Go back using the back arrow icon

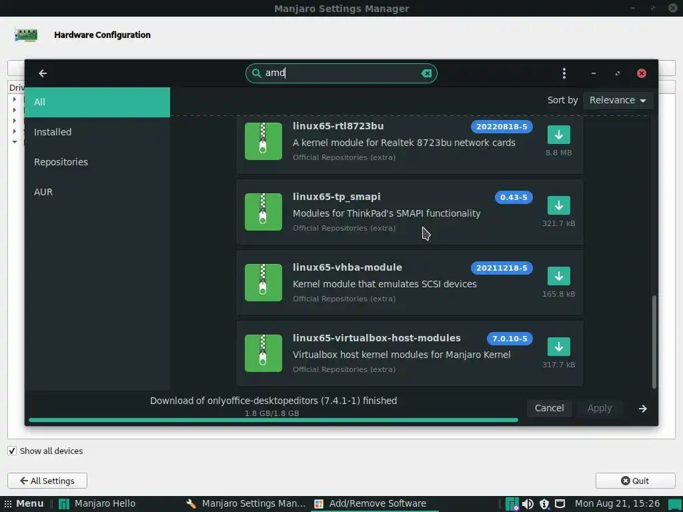[x=43, y=73]
